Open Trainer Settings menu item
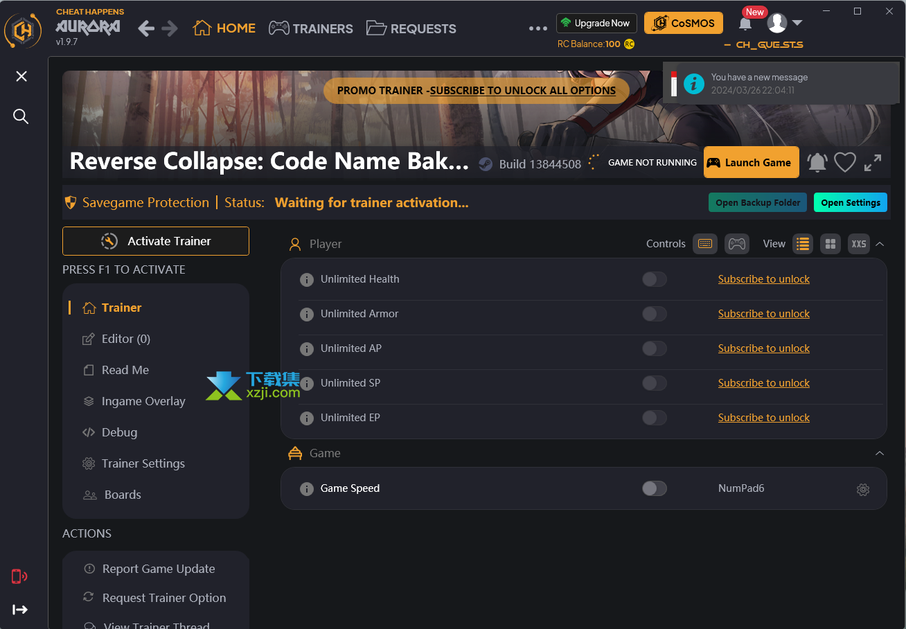 [x=134, y=463]
